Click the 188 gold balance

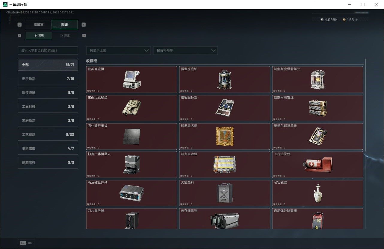[350, 20]
